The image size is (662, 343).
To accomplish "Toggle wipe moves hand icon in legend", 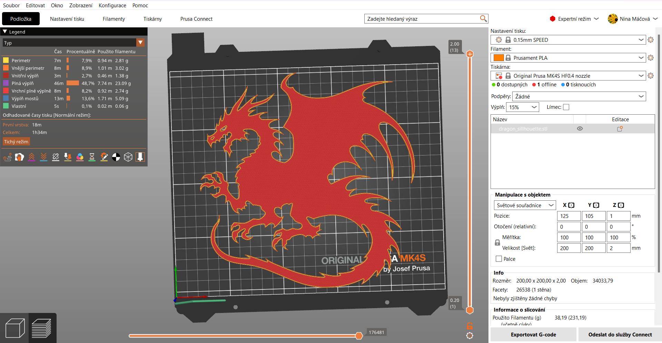I will [x=19, y=157].
